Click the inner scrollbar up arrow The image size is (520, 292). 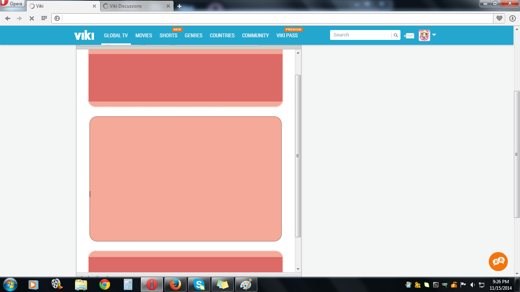[x=298, y=53]
